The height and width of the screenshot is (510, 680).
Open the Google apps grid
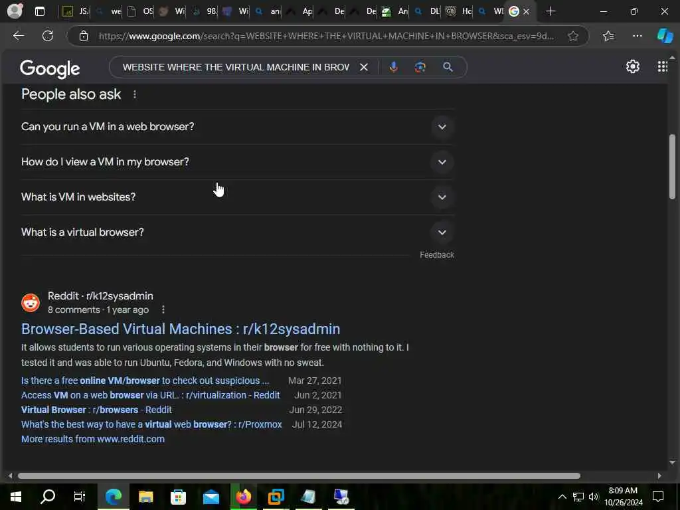click(662, 66)
